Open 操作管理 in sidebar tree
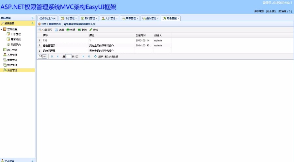This screenshot has height=162, width=294. [x=12, y=65]
